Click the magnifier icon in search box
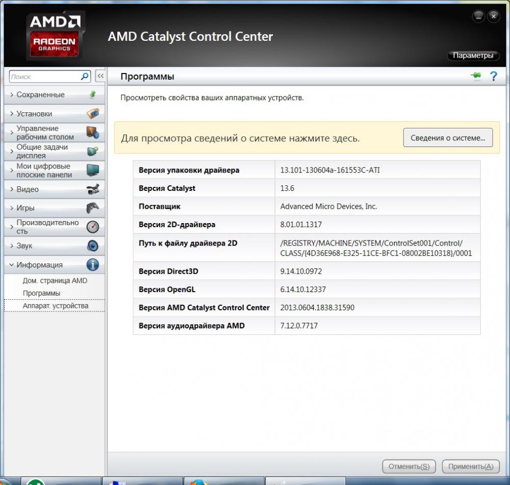Image resolution: width=510 pixels, height=485 pixels. point(85,77)
